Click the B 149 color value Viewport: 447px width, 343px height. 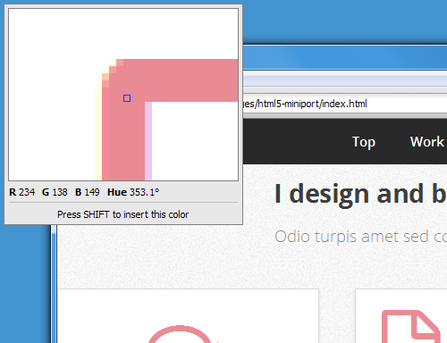click(87, 192)
